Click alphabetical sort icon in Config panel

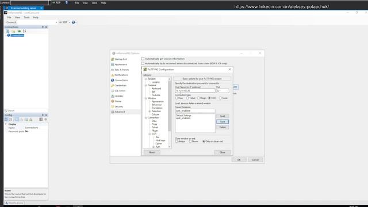pyautogui.click(x=11, y=120)
